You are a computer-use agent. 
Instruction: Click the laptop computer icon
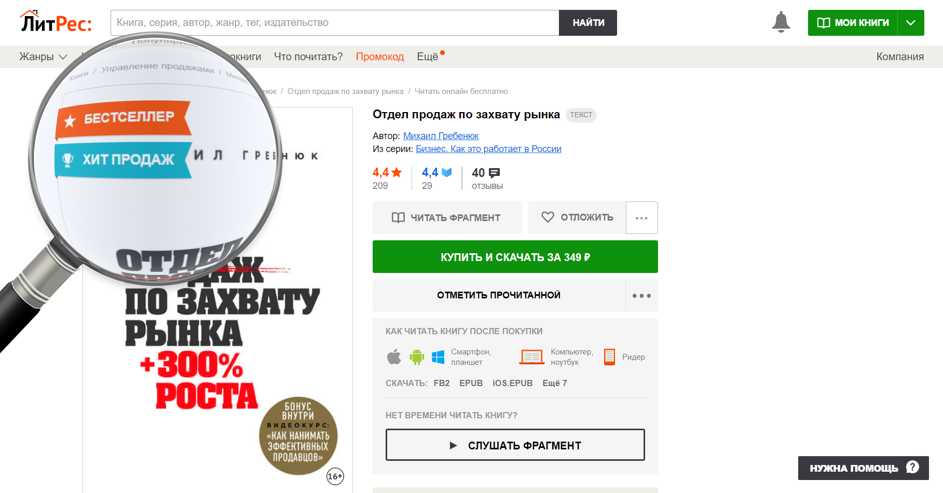point(531,357)
